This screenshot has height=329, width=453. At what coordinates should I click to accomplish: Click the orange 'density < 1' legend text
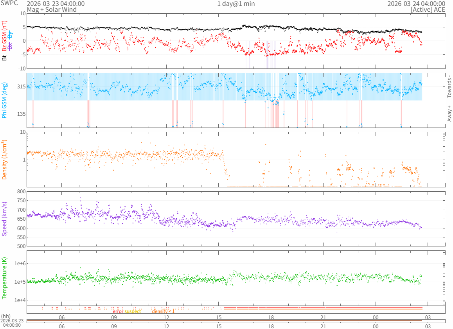163,311
